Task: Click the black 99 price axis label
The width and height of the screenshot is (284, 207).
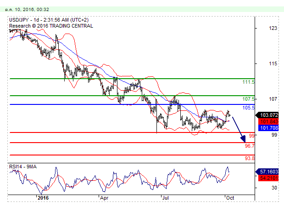Action: tap(274, 135)
